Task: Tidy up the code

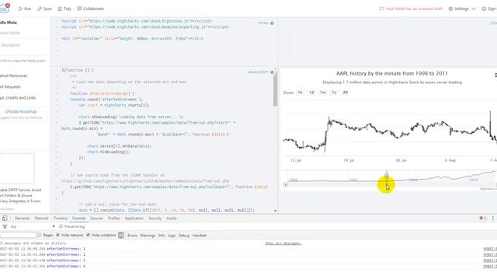Action: 64,9
